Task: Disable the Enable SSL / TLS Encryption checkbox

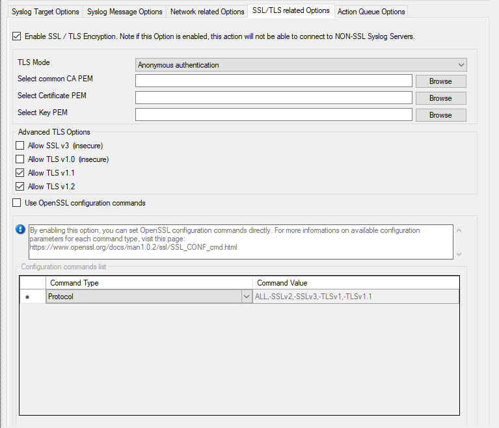Action: tap(16, 36)
